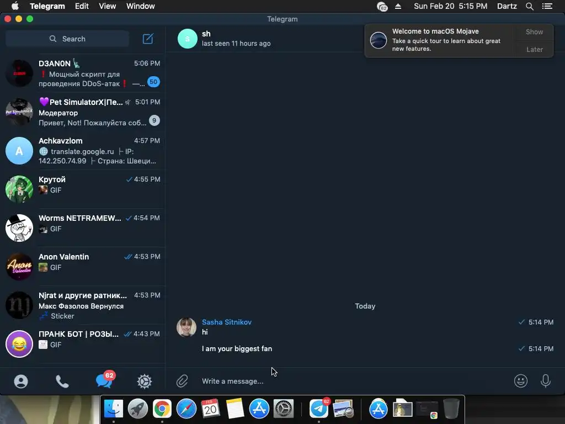
Task: Open the Calls tab phone icon
Action: coord(62,381)
